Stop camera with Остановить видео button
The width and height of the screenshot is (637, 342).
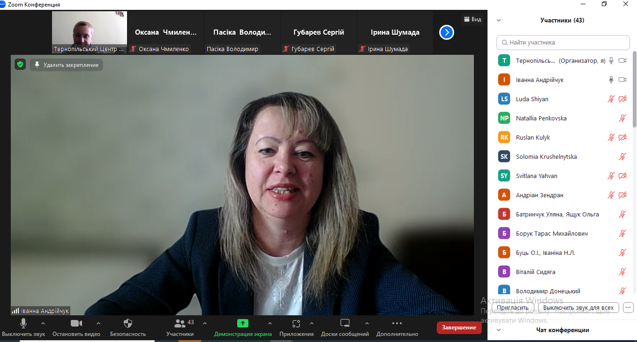pyautogui.click(x=76, y=327)
